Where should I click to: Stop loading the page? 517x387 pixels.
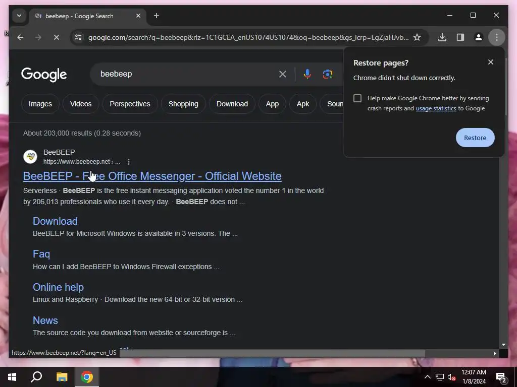coord(57,37)
